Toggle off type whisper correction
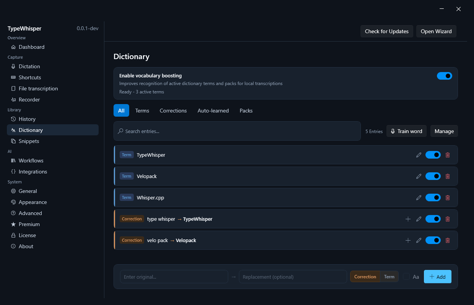This screenshot has height=305, width=474. (x=433, y=219)
